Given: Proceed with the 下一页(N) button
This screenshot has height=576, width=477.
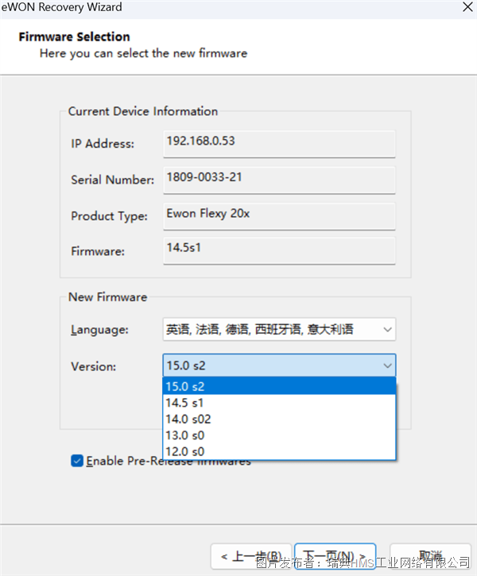Looking at the screenshot, I should (x=335, y=556).
